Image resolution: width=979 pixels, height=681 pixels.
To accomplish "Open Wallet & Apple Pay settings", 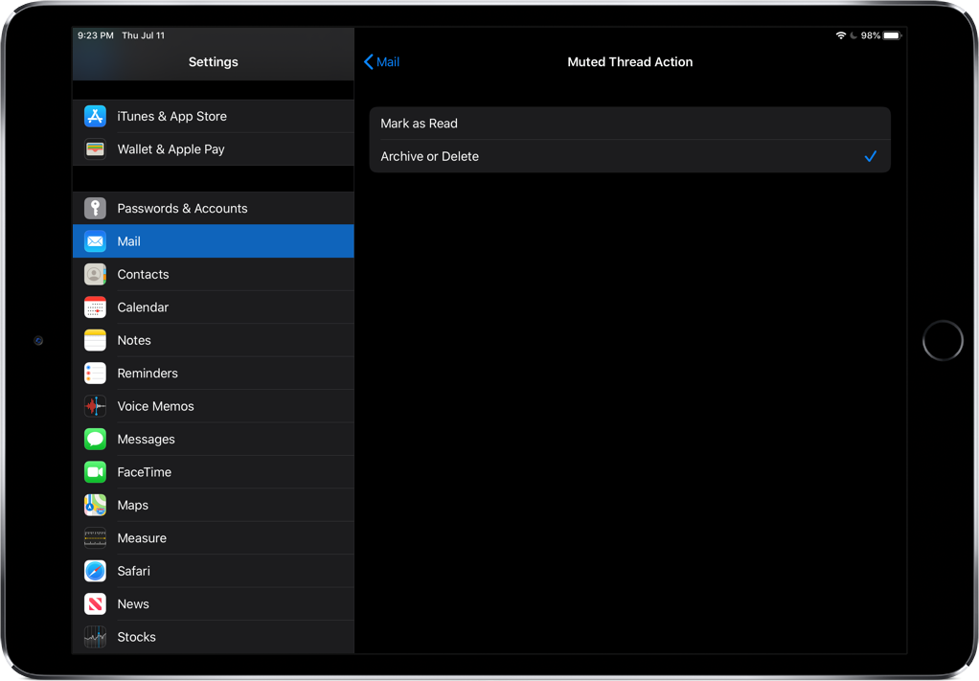I will click(x=214, y=149).
